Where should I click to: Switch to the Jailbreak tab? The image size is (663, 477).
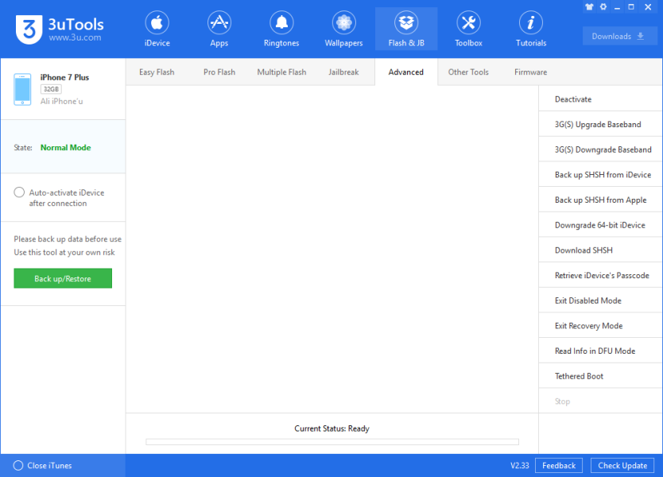tap(343, 72)
